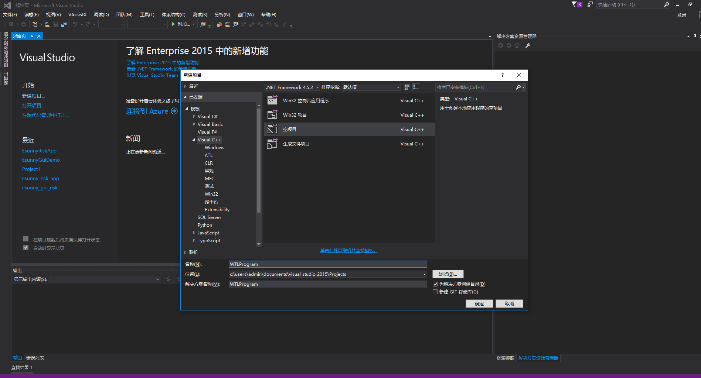The width and height of the screenshot is (701, 378).
Task: Pin the 起始页 document tab
Action: [32, 36]
